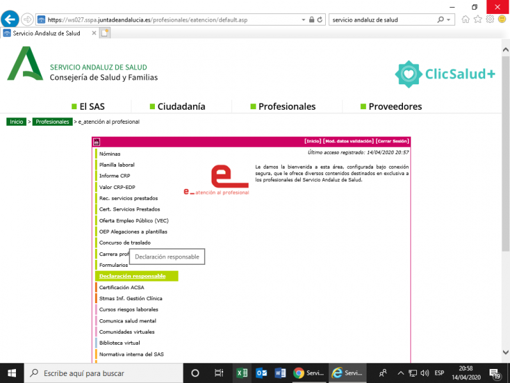Open Concurso de traslado item
This screenshot has height=383, width=510.
125,243
